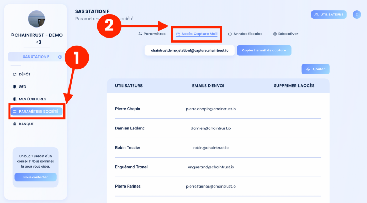Image resolution: width=367 pixels, height=203 pixels.
Task: Open the Utilisateurs button at top
Action: (329, 14)
